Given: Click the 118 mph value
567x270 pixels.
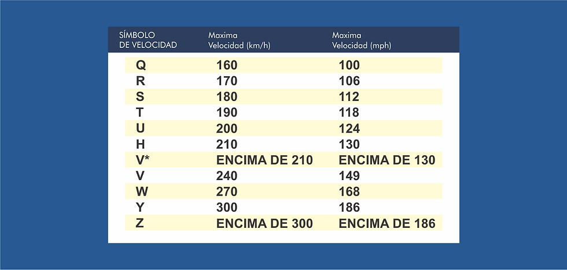Looking at the screenshot, I should pyautogui.click(x=349, y=112).
